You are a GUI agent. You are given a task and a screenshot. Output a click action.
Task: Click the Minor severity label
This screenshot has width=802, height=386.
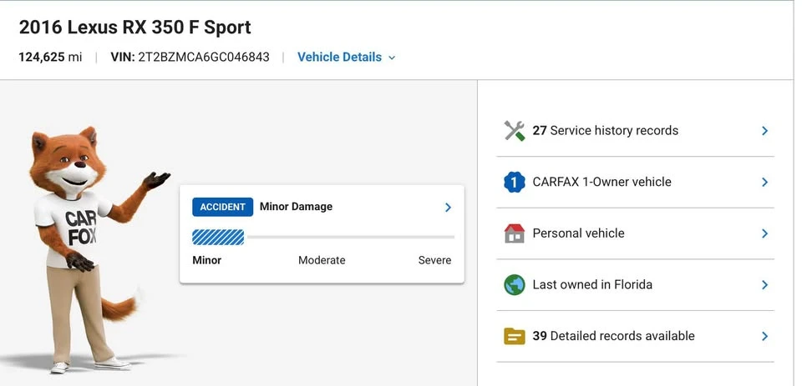(x=206, y=260)
